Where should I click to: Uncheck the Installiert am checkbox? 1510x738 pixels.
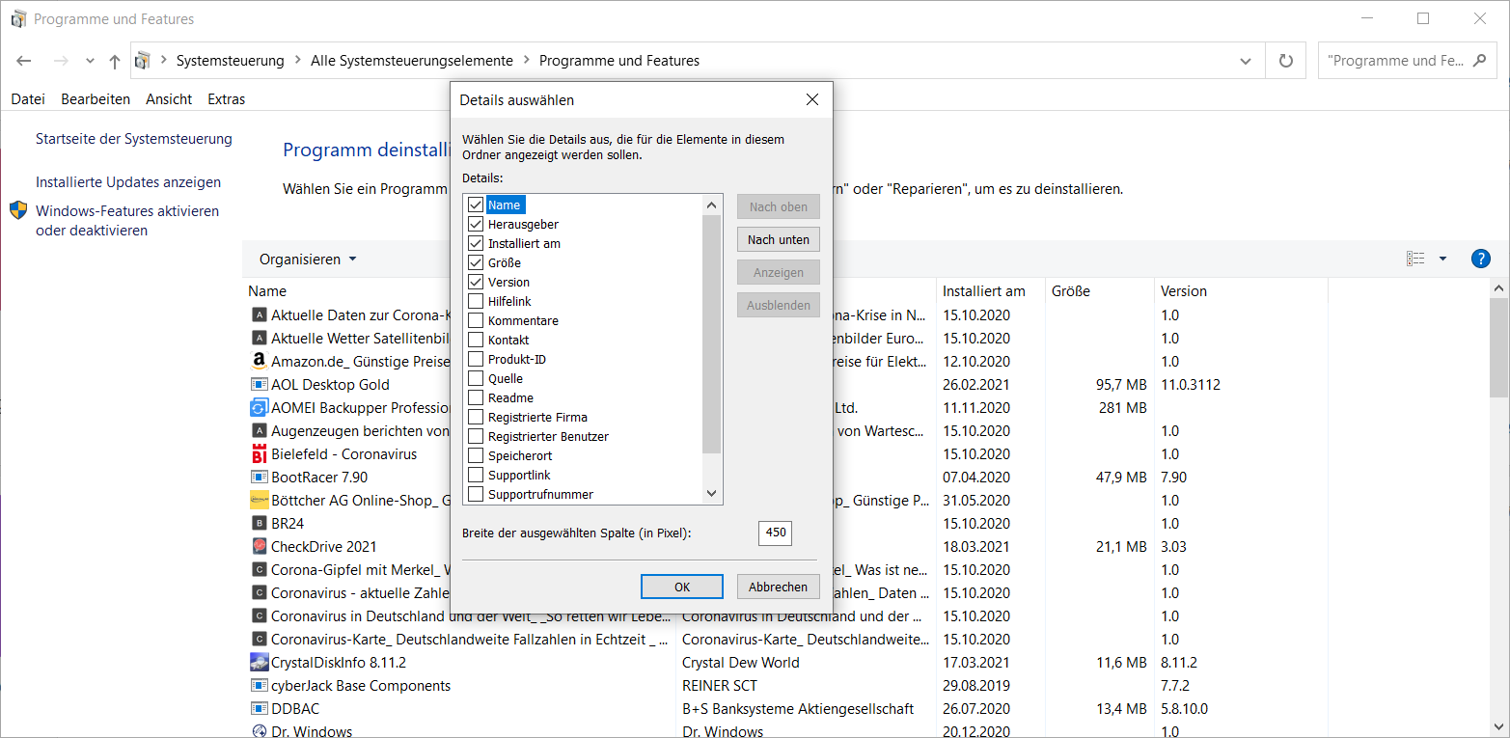coord(476,244)
